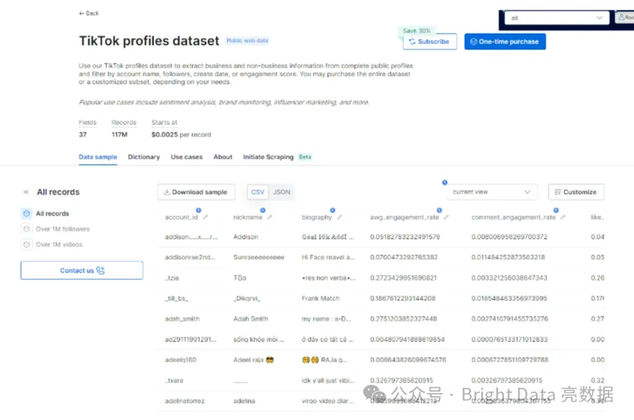The height and width of the screenshot is (420, 634).
Task: Click the Contact us button
Action: click(82, 270)
